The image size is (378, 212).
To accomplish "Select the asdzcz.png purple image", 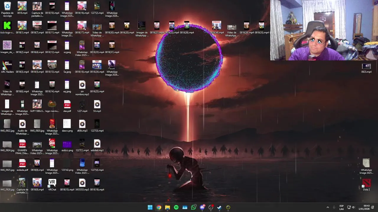I will (x=67, y=145).
